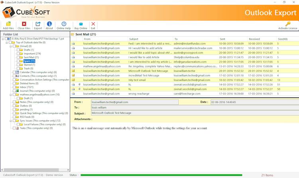The height and width of the screenshot is (178, 299).
Task: Click the green status progress bar
Action: point(161,175)
